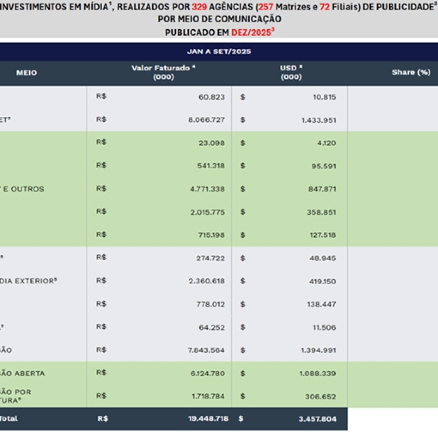Screen dimensions: 438x438
Task: Click the 1.718.784 value cell
Action: 208,396
